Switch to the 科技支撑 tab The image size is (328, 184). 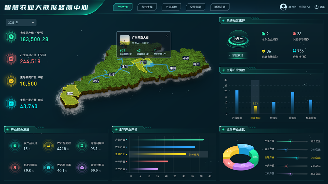(147, 7)
